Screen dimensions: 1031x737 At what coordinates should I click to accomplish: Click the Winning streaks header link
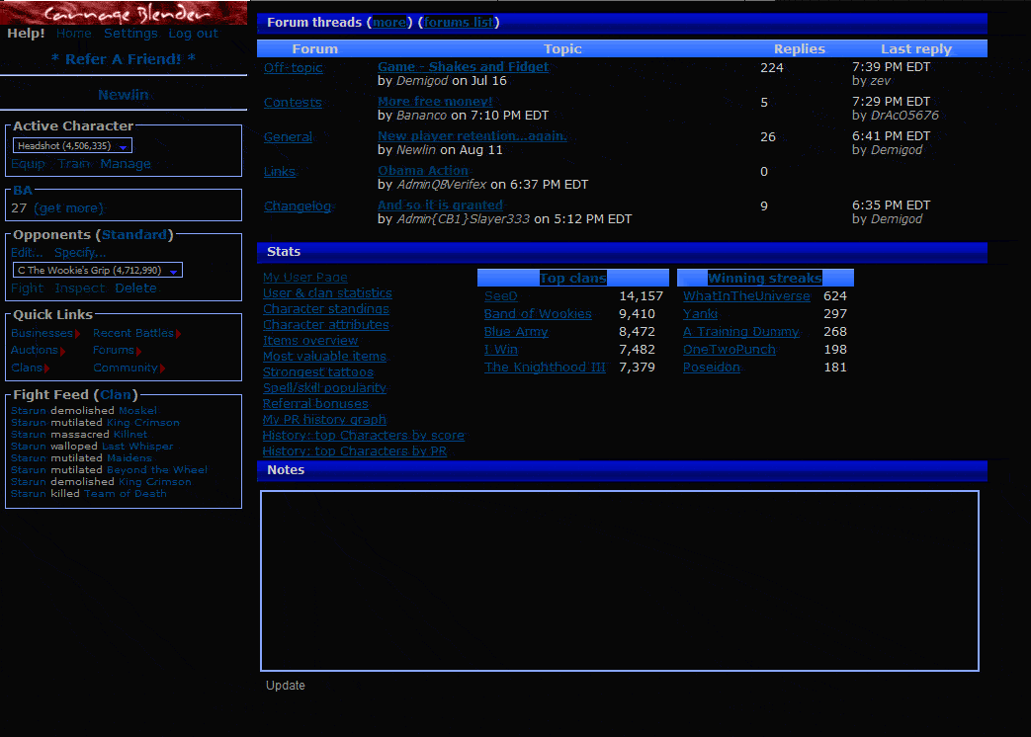pyautogui.click(x=765, y=278)
